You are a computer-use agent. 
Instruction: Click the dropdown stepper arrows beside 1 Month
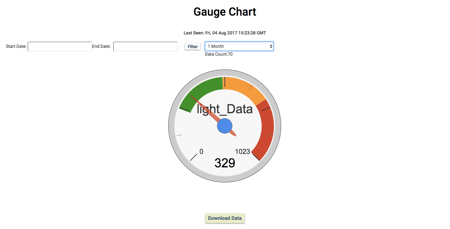[x=271, y=46]
